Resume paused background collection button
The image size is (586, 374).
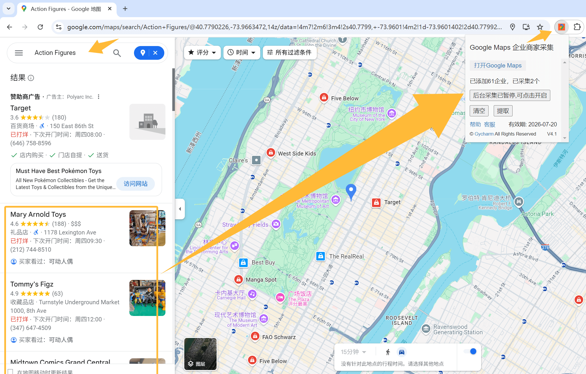(x=510, y=96)
